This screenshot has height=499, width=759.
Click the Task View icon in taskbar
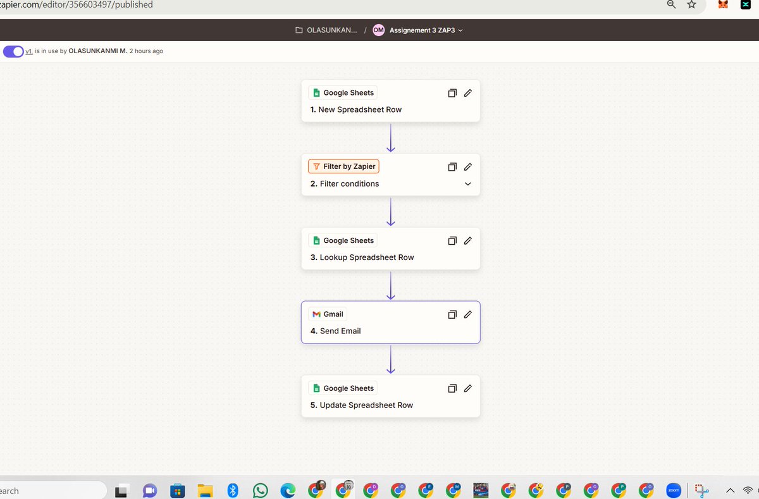point(121,490)
